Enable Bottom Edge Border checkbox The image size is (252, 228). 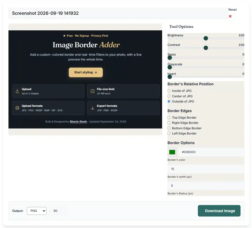tap(169, 128)
